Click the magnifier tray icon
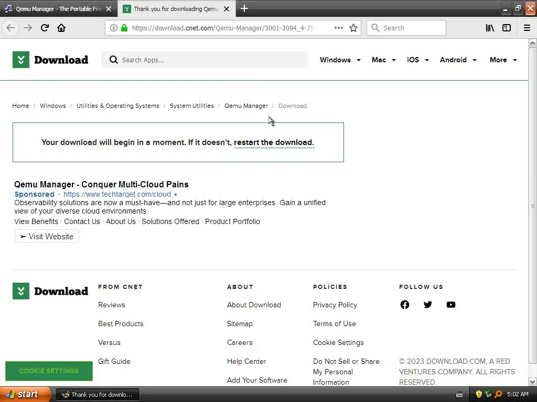 pos(498,394)
